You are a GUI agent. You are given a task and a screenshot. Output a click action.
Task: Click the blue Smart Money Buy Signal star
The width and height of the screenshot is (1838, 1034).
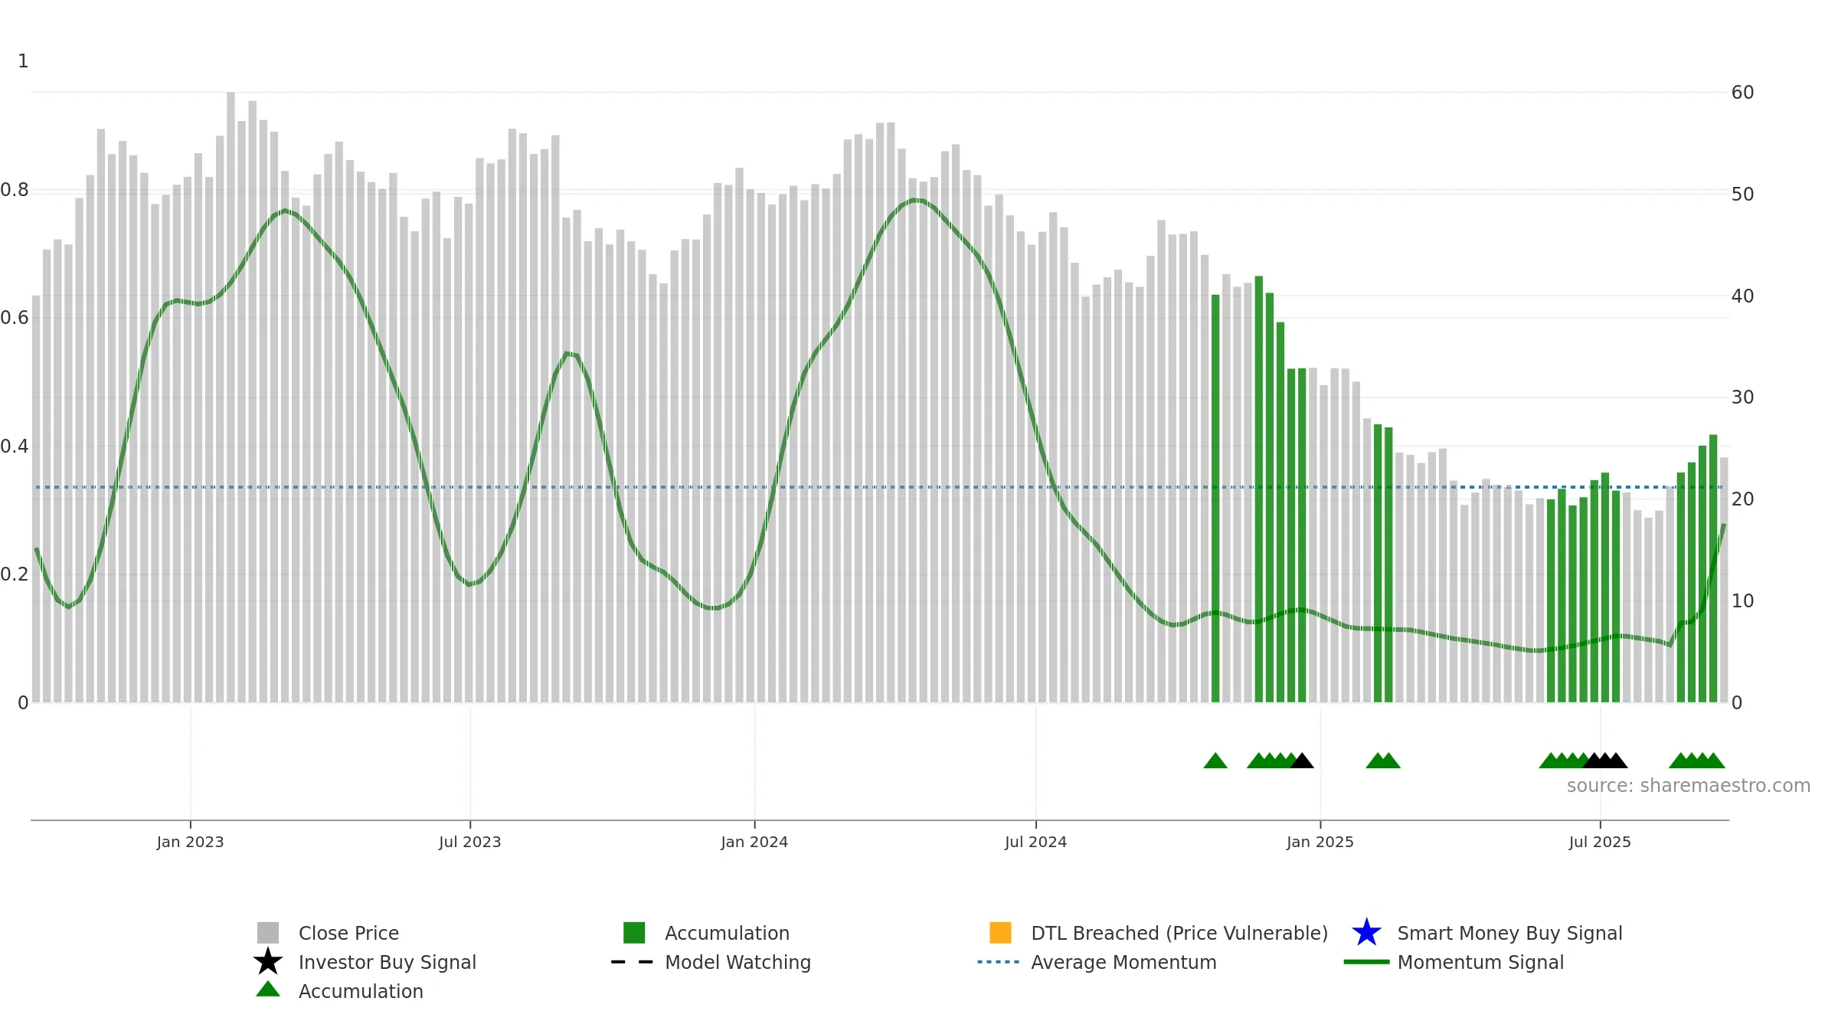click(1366, 933)
